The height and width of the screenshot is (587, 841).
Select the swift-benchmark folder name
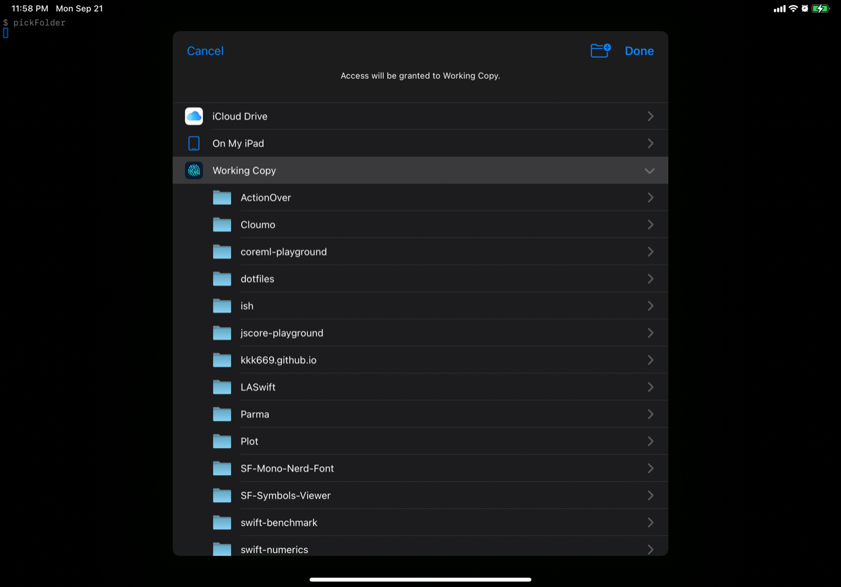point(279,523)
